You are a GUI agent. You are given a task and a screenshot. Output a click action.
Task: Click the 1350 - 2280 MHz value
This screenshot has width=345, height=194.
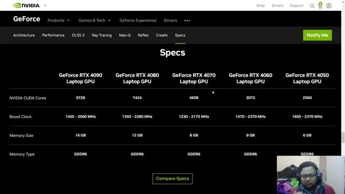click(137, 116)
